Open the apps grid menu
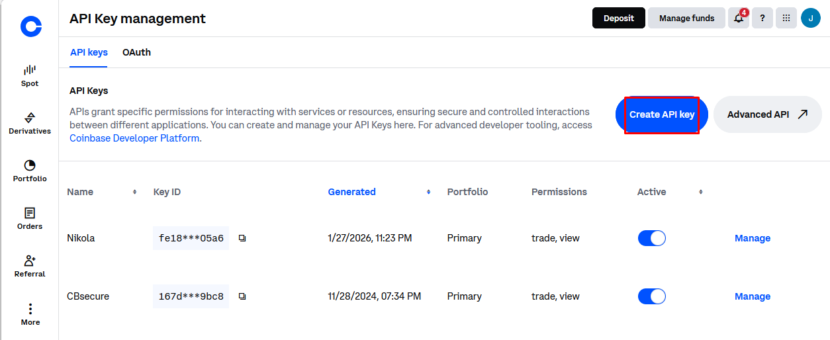The height and width of the screenshot is (340, 830). 786,18
